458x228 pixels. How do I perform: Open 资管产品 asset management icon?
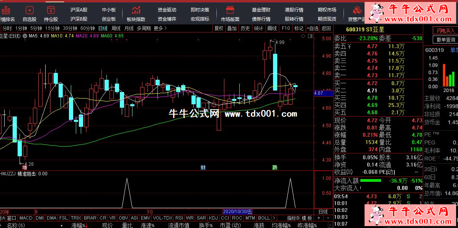pos(357,14)
